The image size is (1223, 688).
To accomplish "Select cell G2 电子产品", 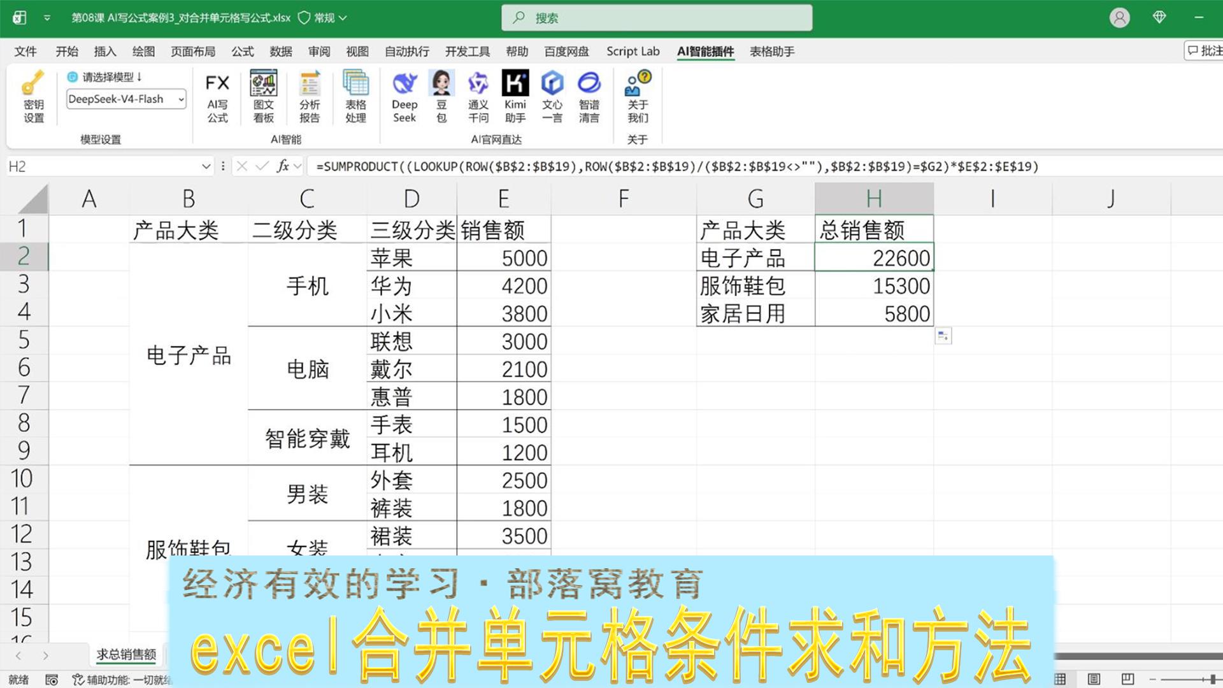I will (x=755, y=257).
